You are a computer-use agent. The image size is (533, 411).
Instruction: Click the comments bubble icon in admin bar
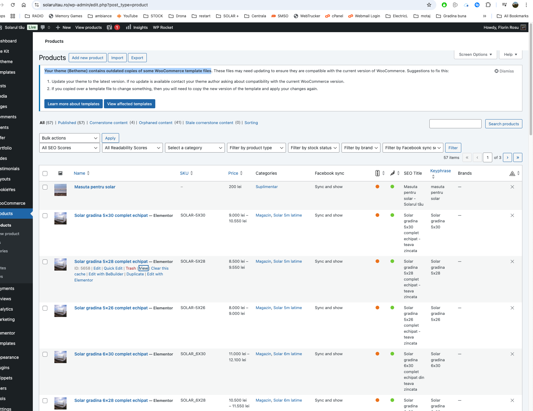pyautogui.click(x=43, y=27)
